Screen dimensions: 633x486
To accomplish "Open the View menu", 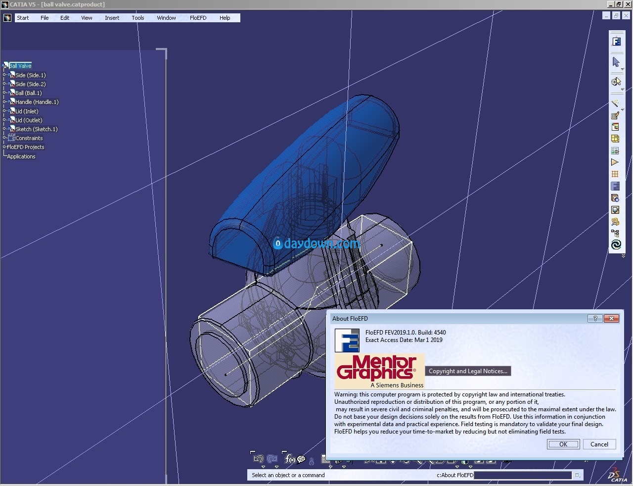I will [x=87, y=18].
